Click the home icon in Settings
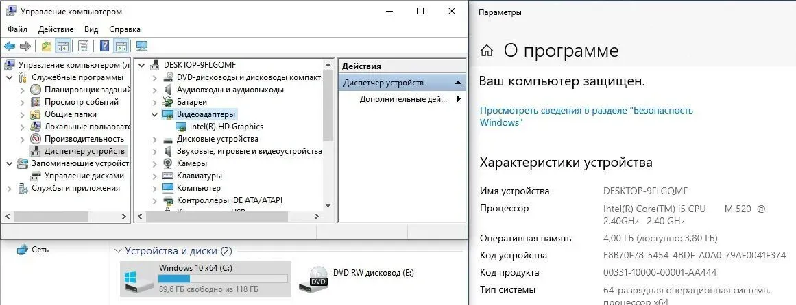The width and height of the screenshot is (796, 305). [x=487, y=51]
